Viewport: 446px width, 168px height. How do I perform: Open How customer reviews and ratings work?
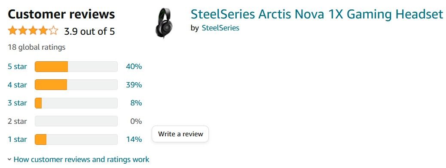point(81,159)
